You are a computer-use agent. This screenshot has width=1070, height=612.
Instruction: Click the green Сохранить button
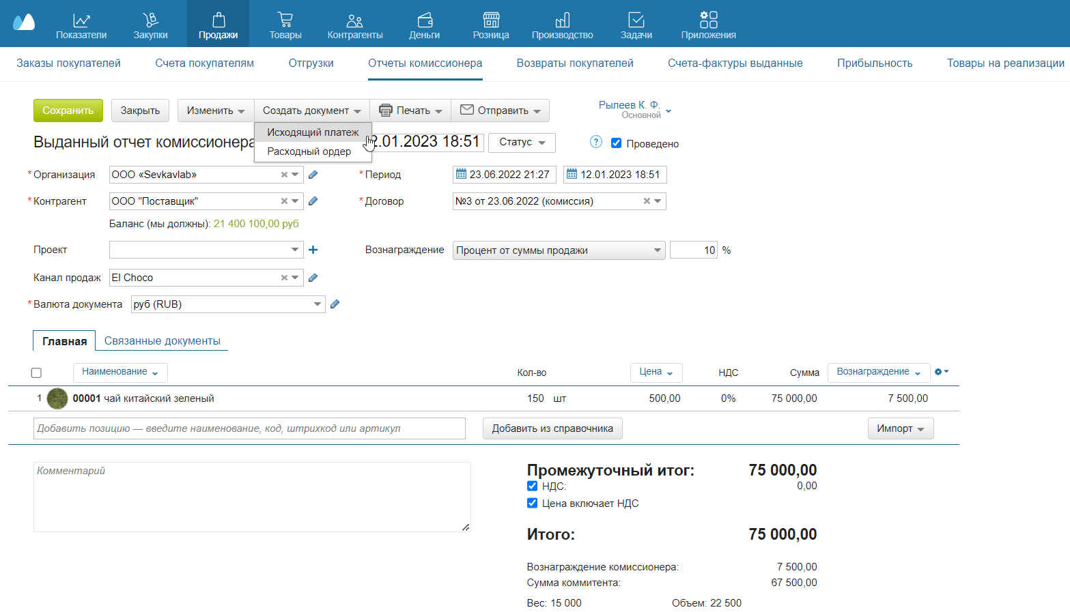point(68,111)
